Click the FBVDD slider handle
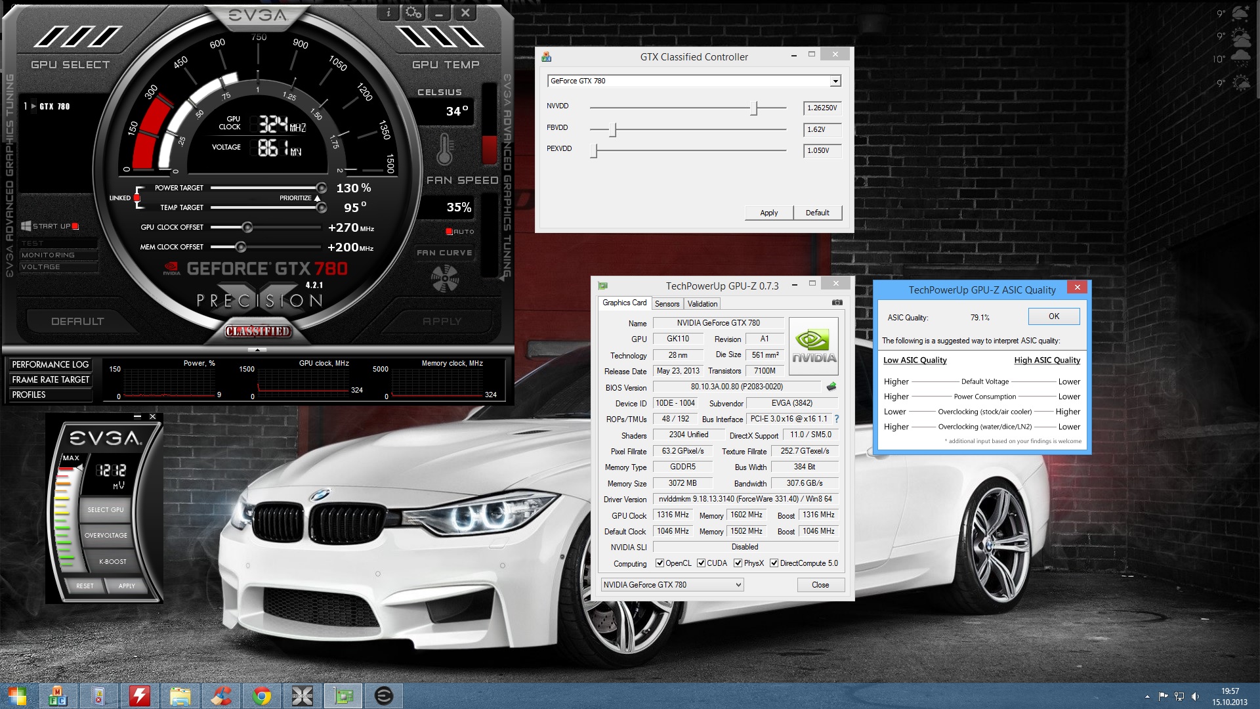This screenshot has width=1260, height=709. point(613,129)
